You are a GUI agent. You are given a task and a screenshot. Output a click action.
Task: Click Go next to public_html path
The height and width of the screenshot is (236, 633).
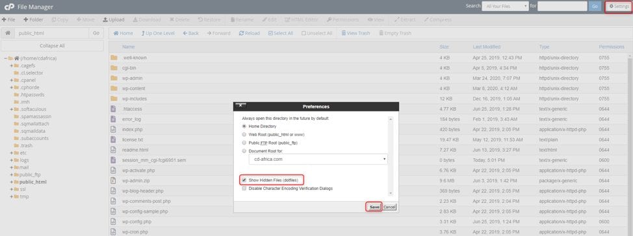click(x=96, y=34)
